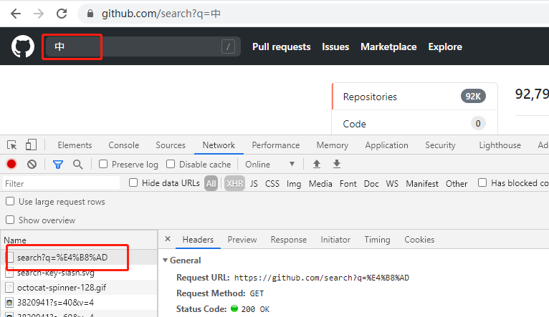
Task: Check Has blocked cookies checkbox
Action: 482,182
